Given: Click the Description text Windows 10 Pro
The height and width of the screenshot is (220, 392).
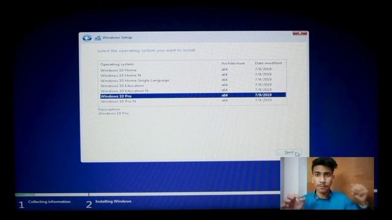Looking at the screenshot, I should [x=113, y=113].
